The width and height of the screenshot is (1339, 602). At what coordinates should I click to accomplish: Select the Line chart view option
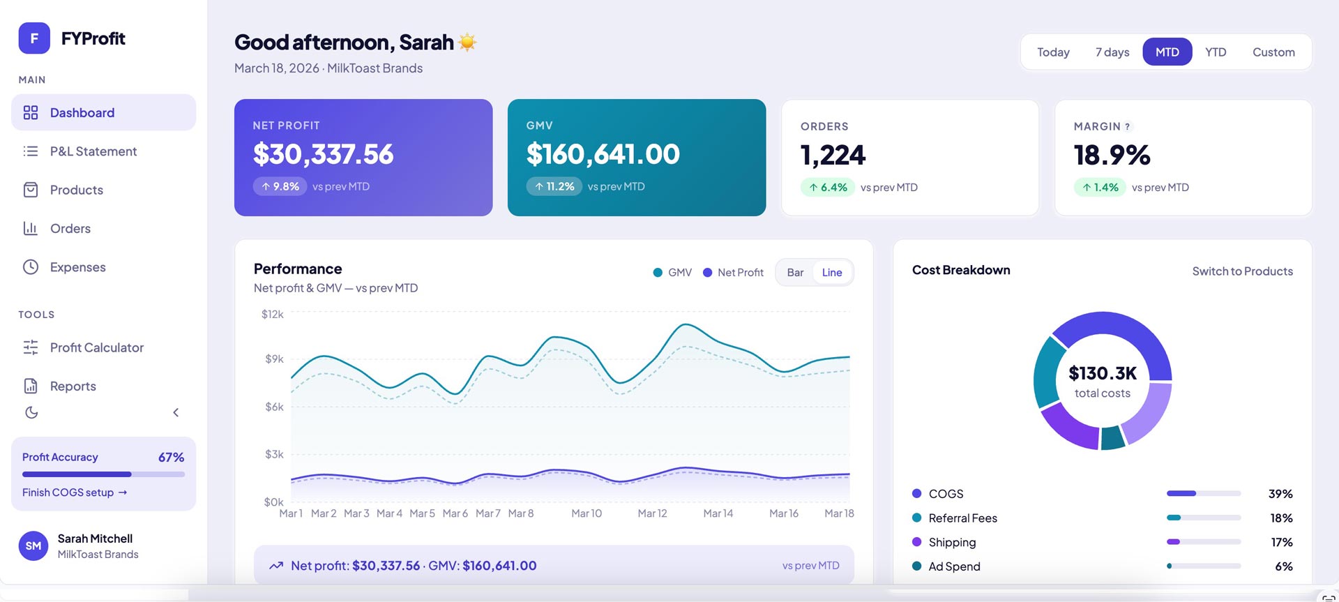pos(831,273)
